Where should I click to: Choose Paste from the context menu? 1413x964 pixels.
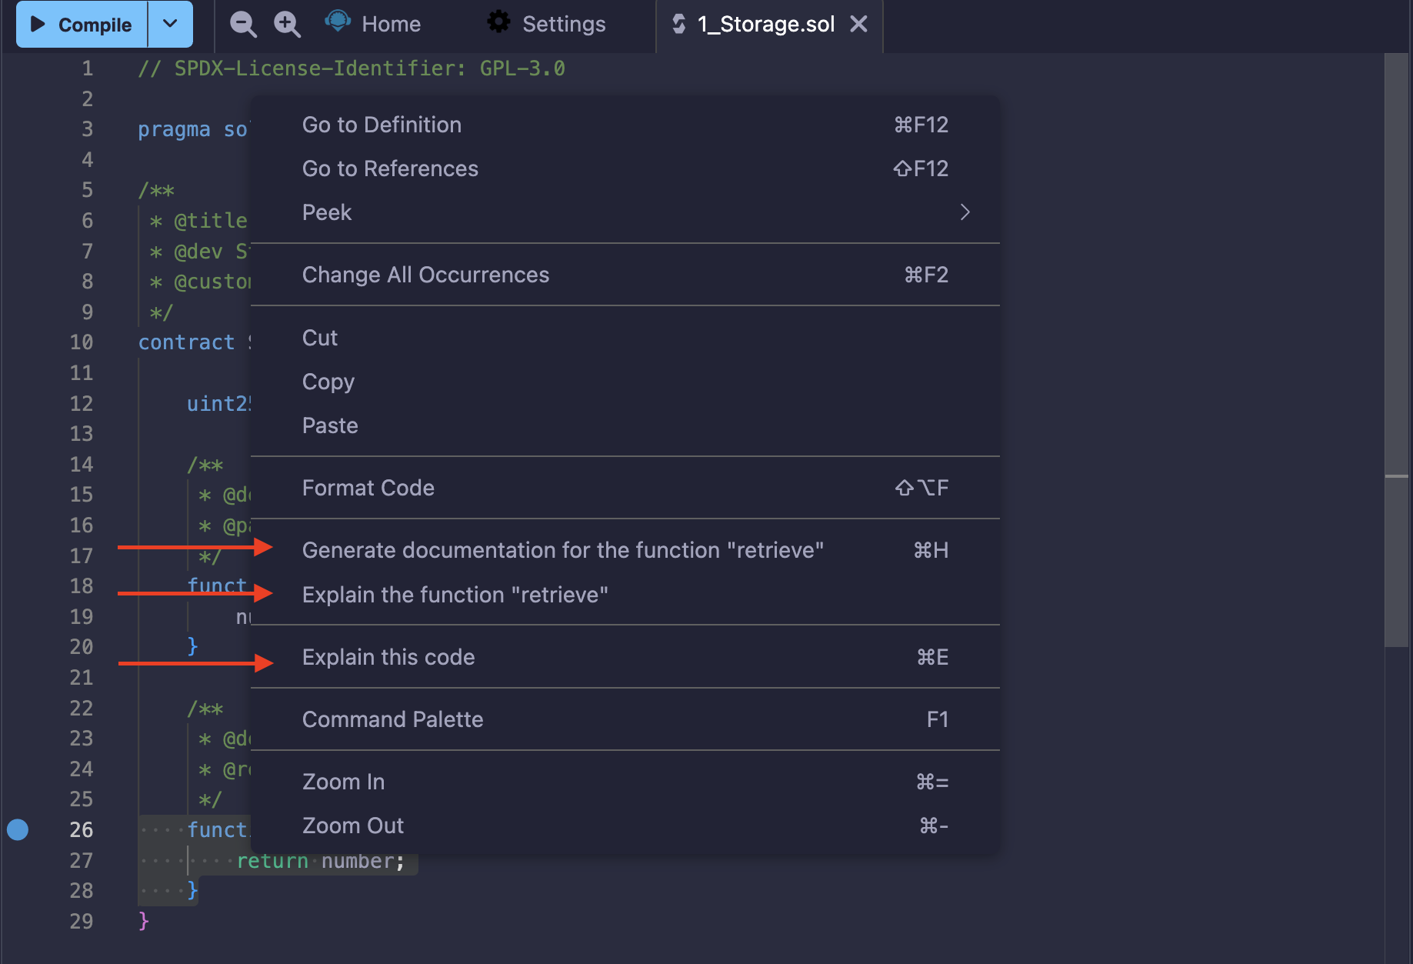pyautogui.click(x=625, y=425)
